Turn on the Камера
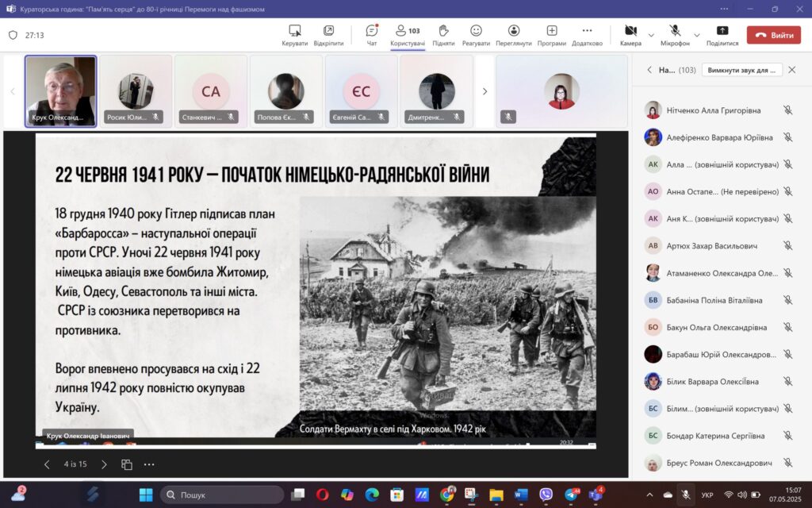This screenshot has height=508, width=812. coord(630,35)
